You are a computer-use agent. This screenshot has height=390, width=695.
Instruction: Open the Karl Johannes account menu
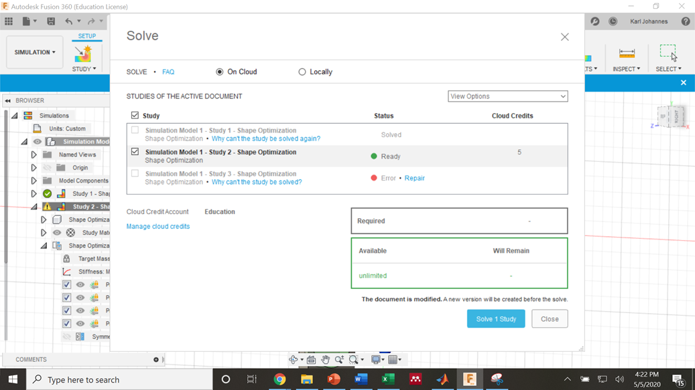pyautogui.click(x=649, y=21)
